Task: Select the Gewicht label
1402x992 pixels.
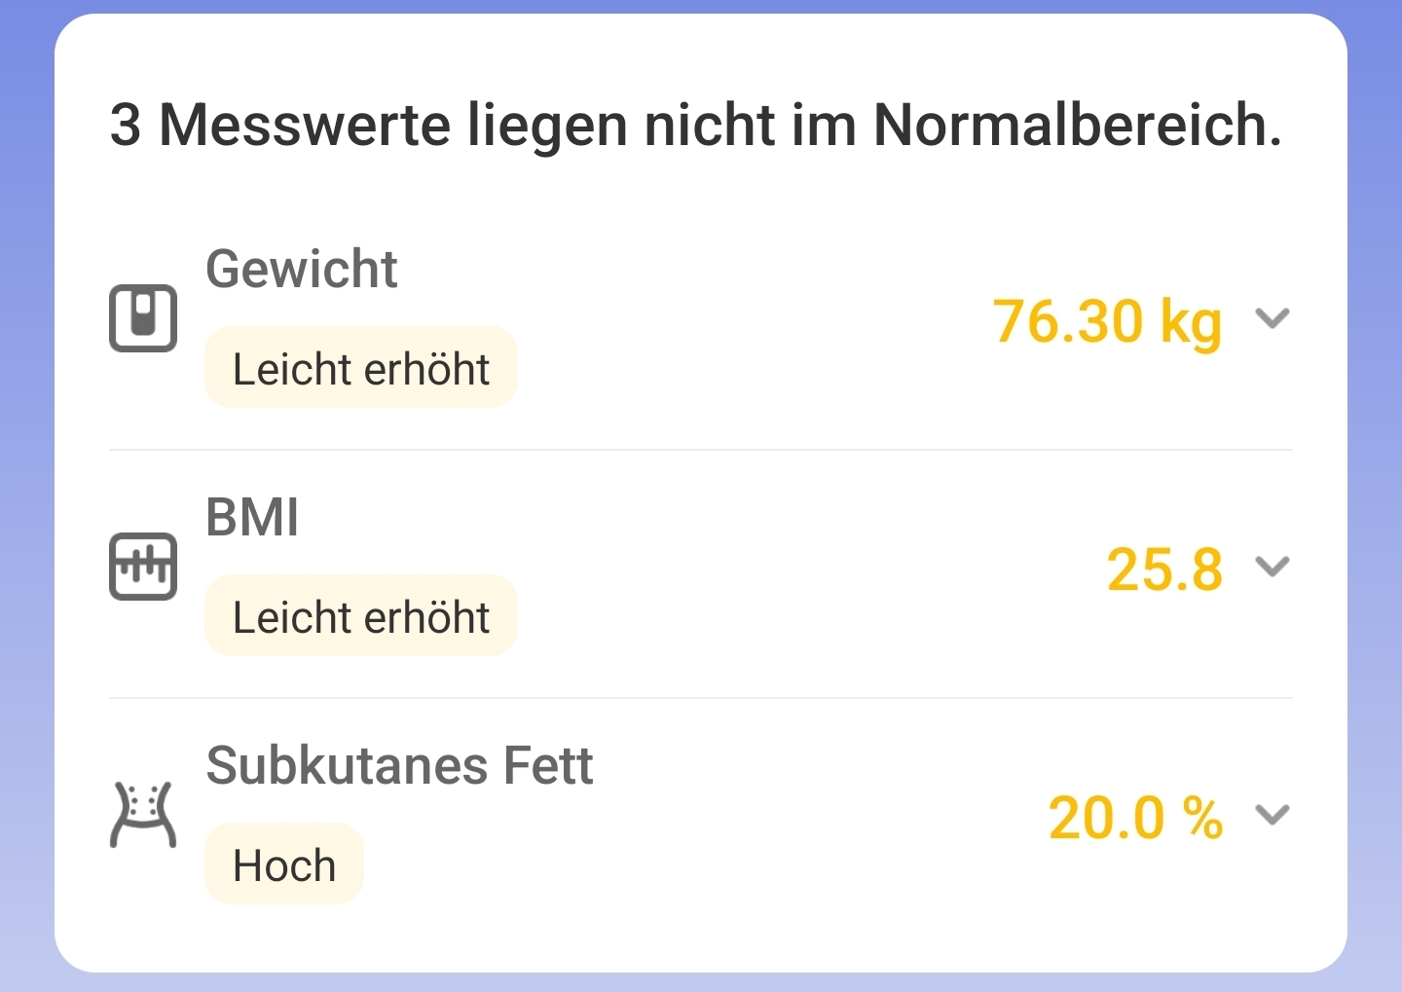Action: point(301,269)
